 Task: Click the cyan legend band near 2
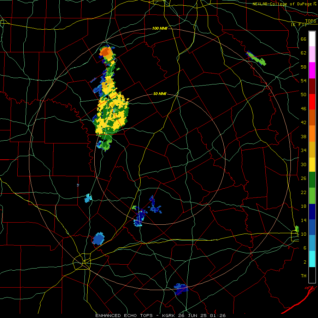(312, 259)
